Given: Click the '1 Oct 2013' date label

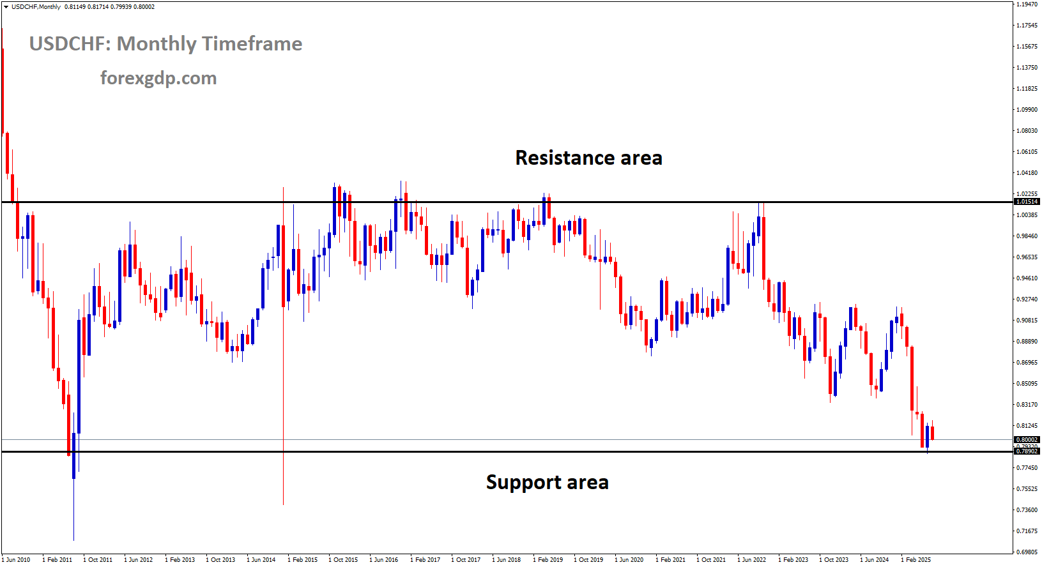Looking at the screenshot, I should (x=220, y=560).
